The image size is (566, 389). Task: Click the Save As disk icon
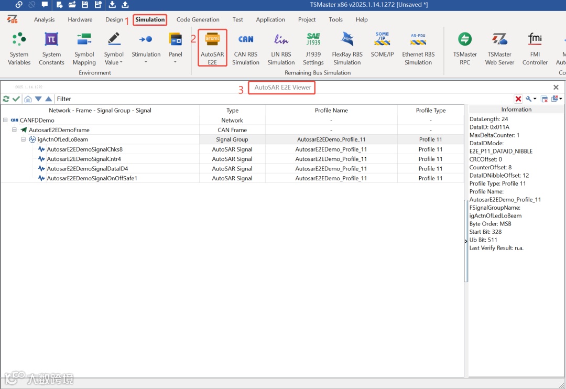coord(98,5)
